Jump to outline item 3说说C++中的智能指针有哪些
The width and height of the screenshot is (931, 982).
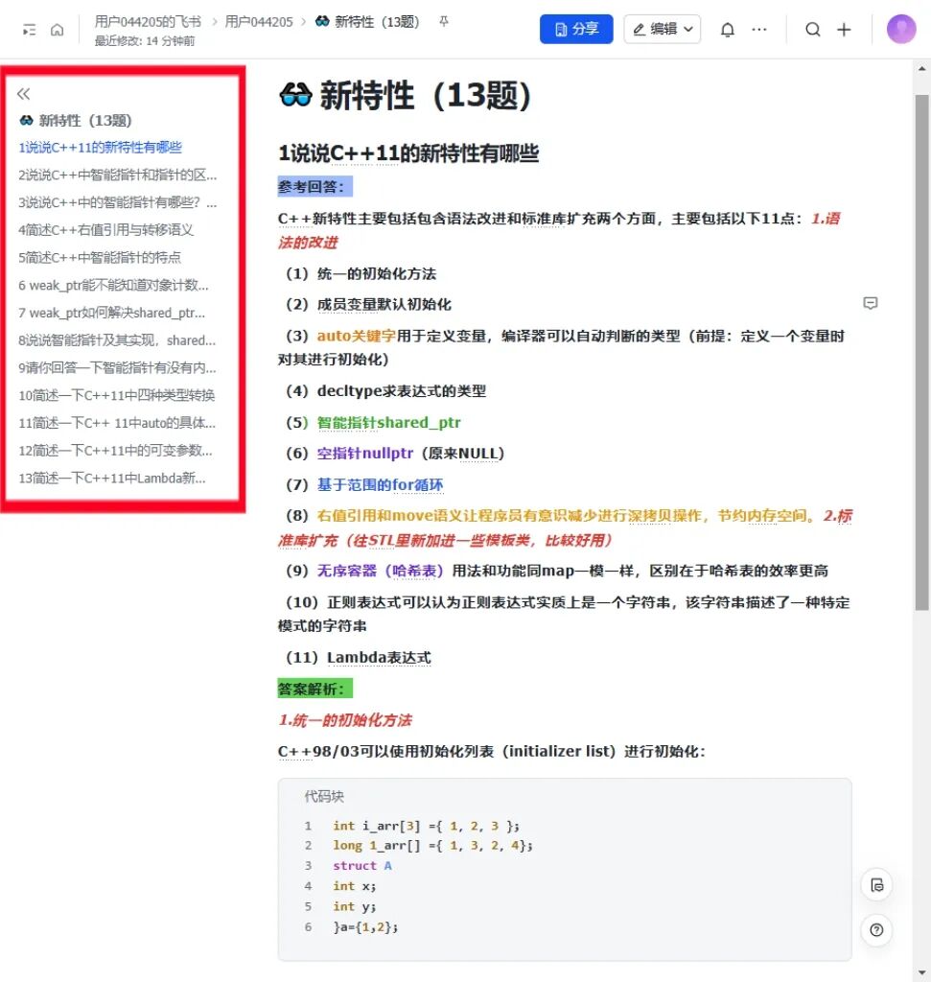[x=118, y=202]
